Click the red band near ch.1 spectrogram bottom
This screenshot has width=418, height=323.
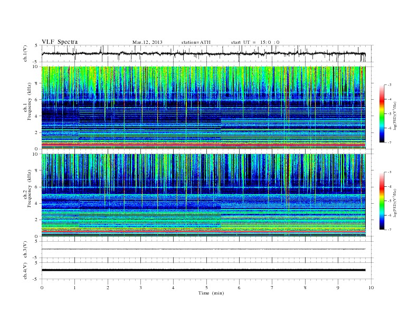point(203,144)
